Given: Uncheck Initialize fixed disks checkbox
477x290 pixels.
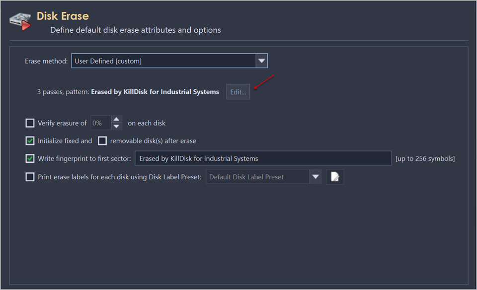Looking at the screenshot, I should pyautogui.click(x=30, y=141).
